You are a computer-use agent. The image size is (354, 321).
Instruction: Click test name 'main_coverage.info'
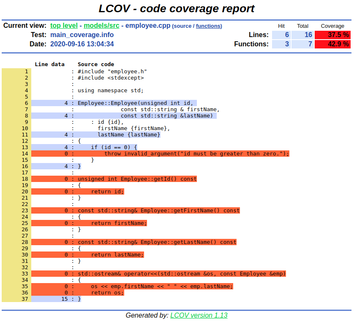(82, 35)
